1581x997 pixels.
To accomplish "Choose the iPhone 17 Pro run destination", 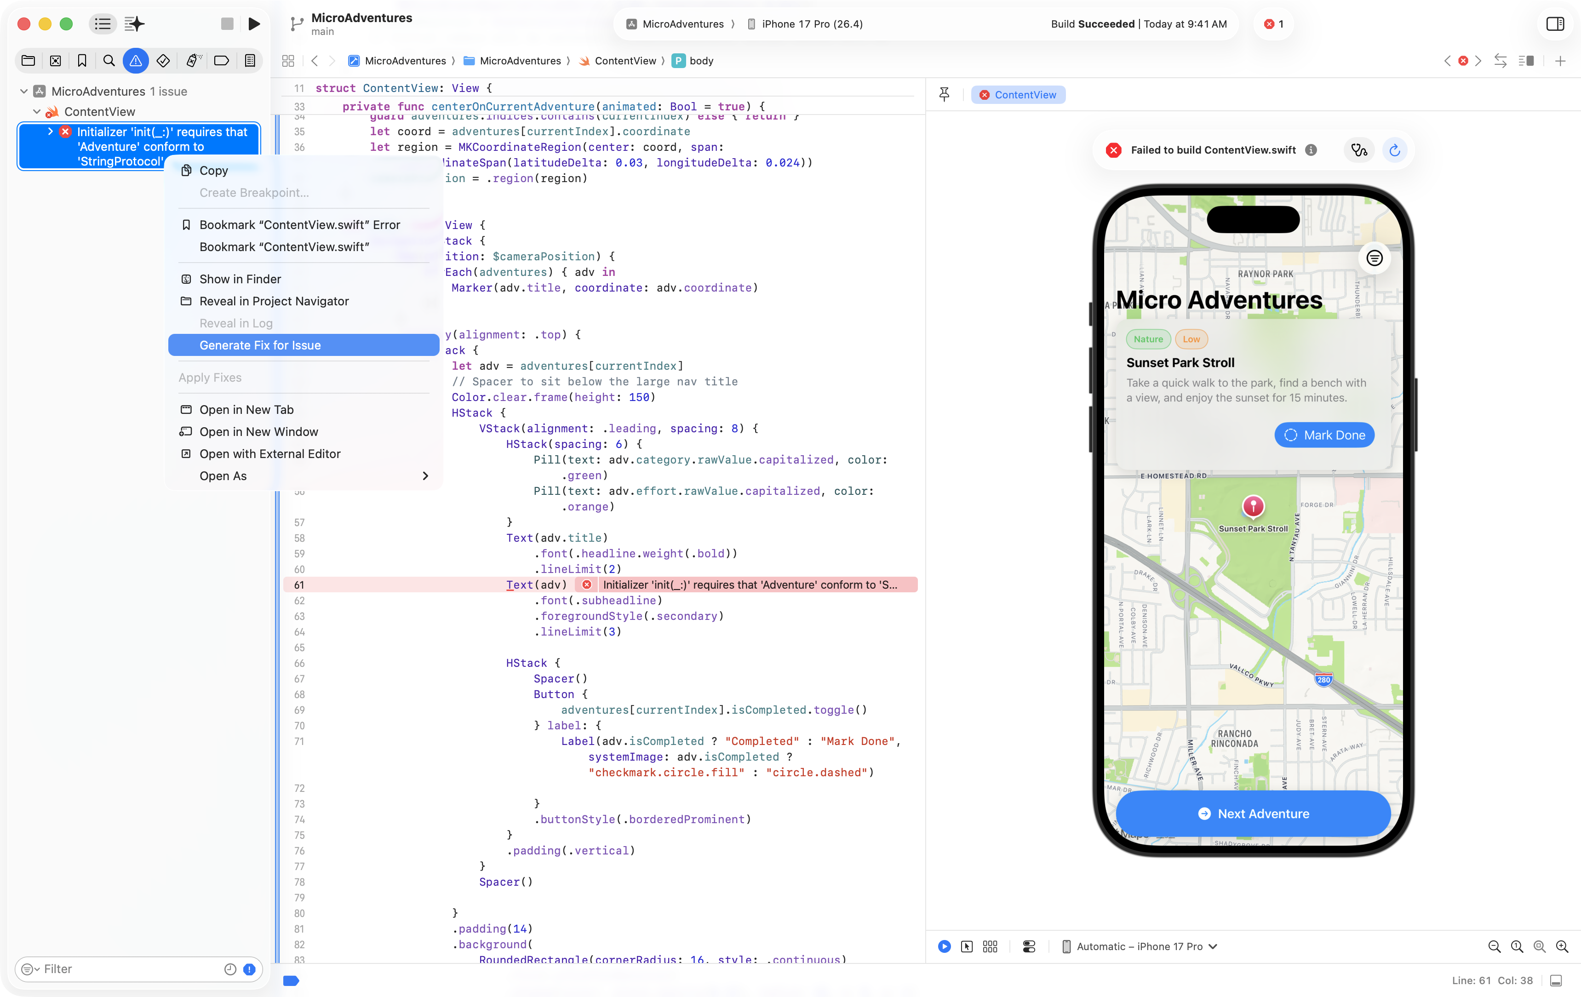I will tap(806, 24).
